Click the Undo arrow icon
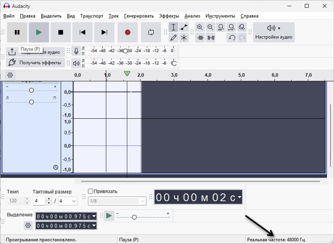 232,37
